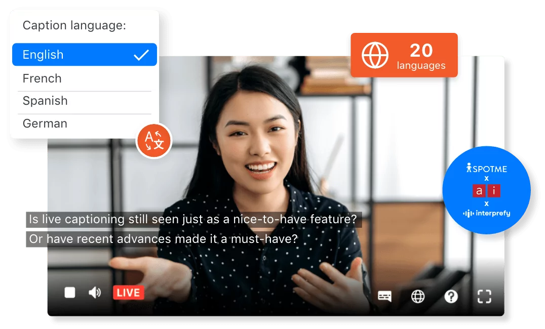Open language globe icon in player controls

click(418, 297)
